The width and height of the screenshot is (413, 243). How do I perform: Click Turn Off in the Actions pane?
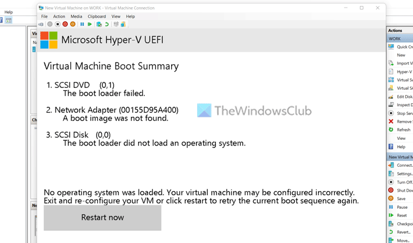click(401, 182)
